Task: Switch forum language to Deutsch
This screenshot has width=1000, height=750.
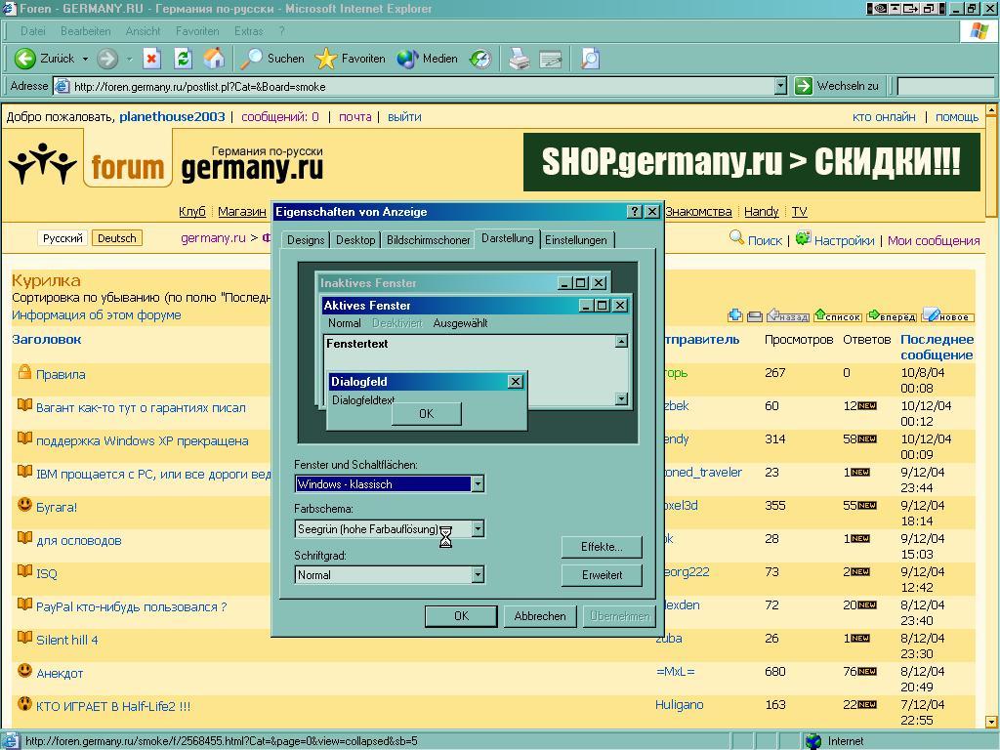Action: 117,238
